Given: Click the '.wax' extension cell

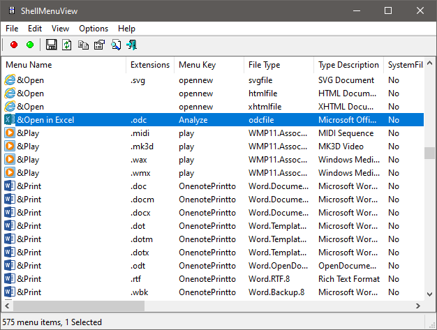Looking at the screenshot, I should coord(139,160).
